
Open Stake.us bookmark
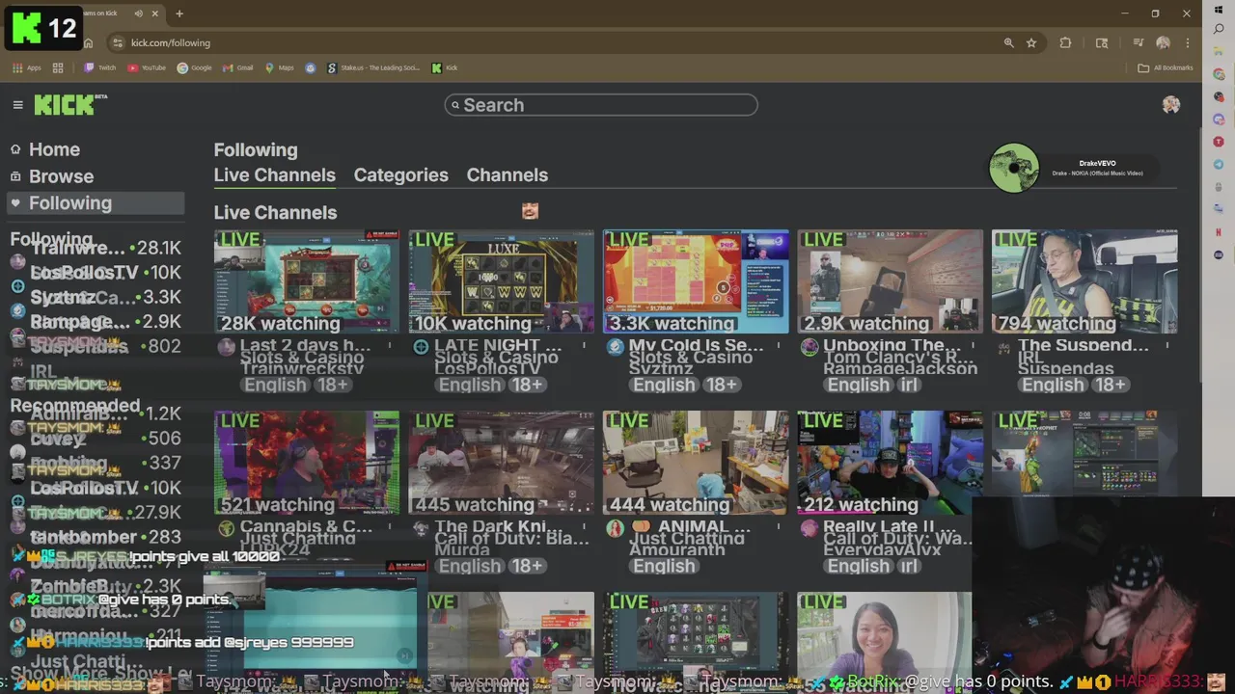(x=373, y=67)
